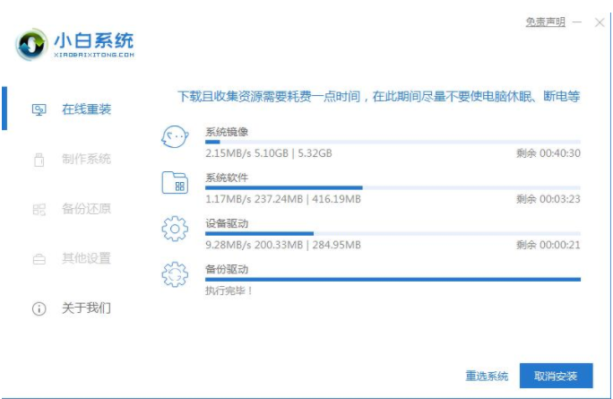This screenshot has width=613, height=399.
Task: Switch to the 制作系统 tab
Action: (x=86, y=160)
